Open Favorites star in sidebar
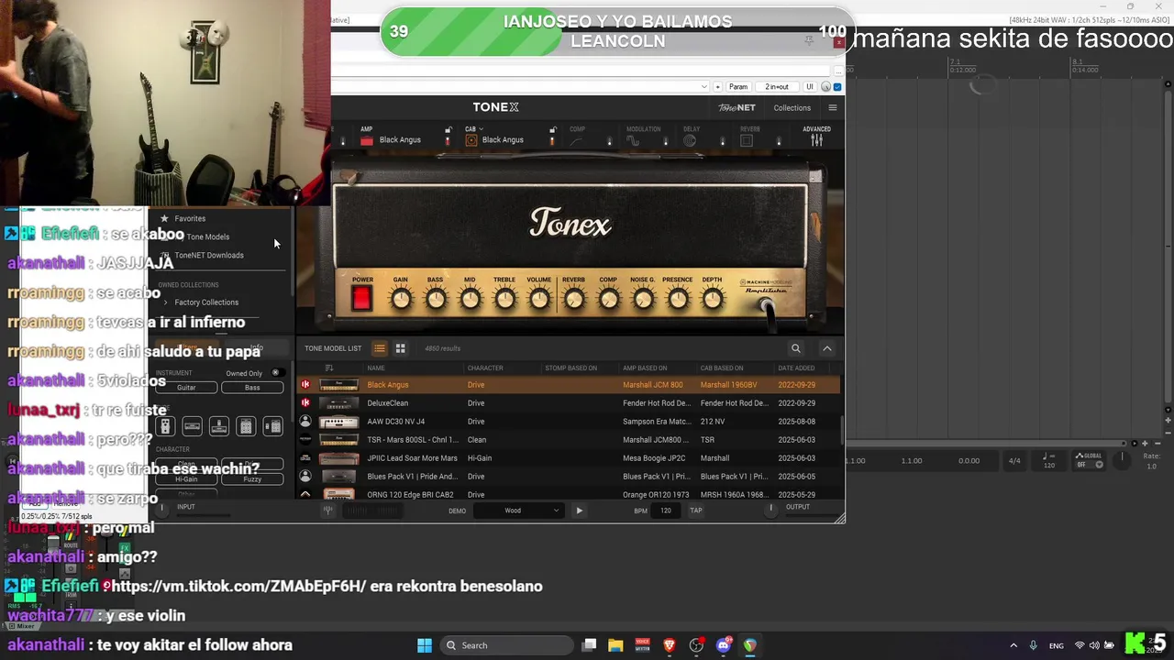This screenshot has width=1174, height=660. (x=164, y=218)
